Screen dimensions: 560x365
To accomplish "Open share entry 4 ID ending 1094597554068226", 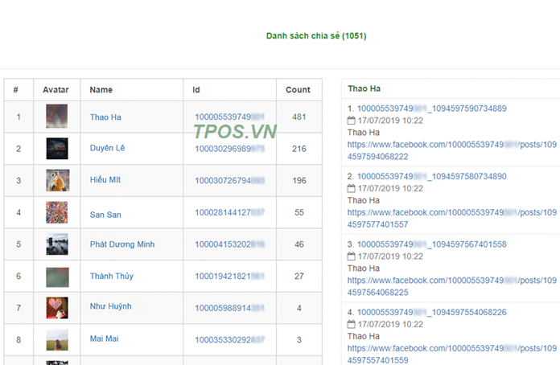I will point(432,312).
